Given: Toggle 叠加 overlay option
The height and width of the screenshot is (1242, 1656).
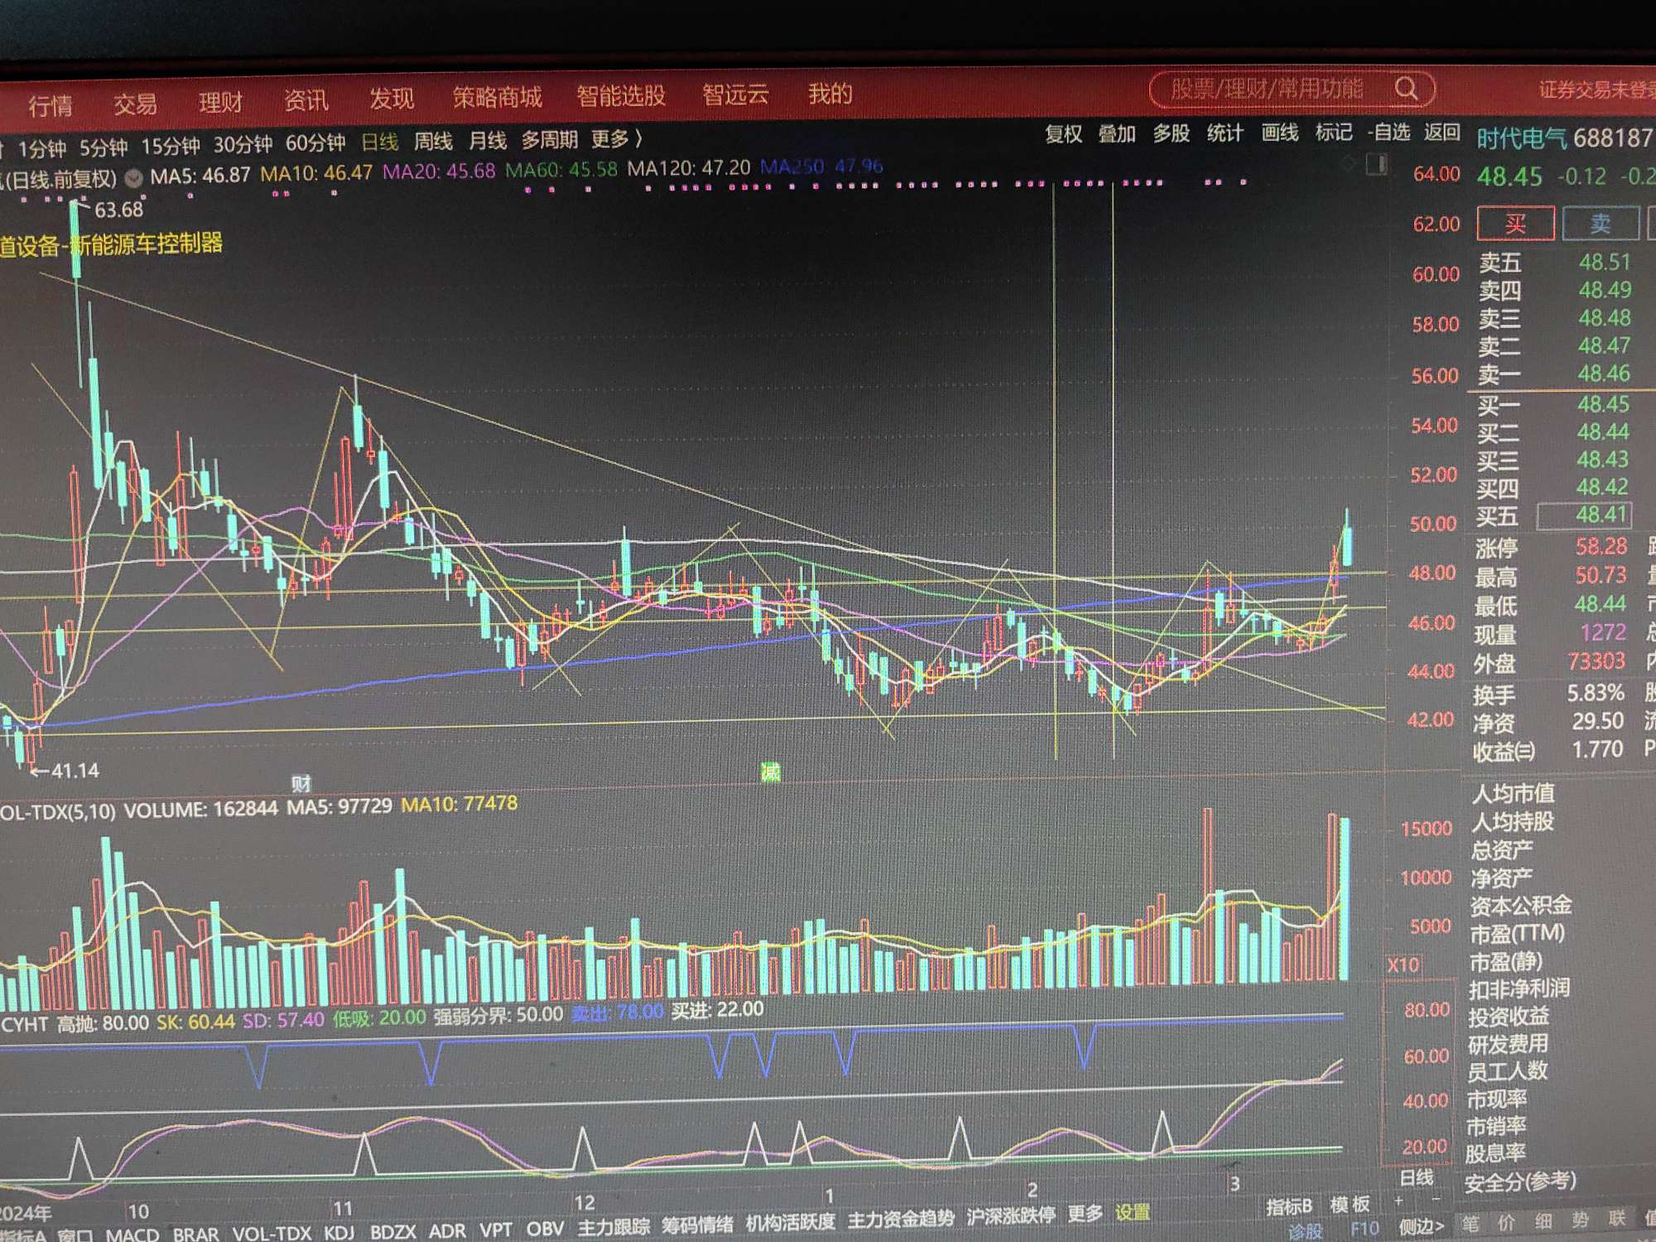Looking at the screenshot, I should pyautogui.click(x=1116, y=133).
